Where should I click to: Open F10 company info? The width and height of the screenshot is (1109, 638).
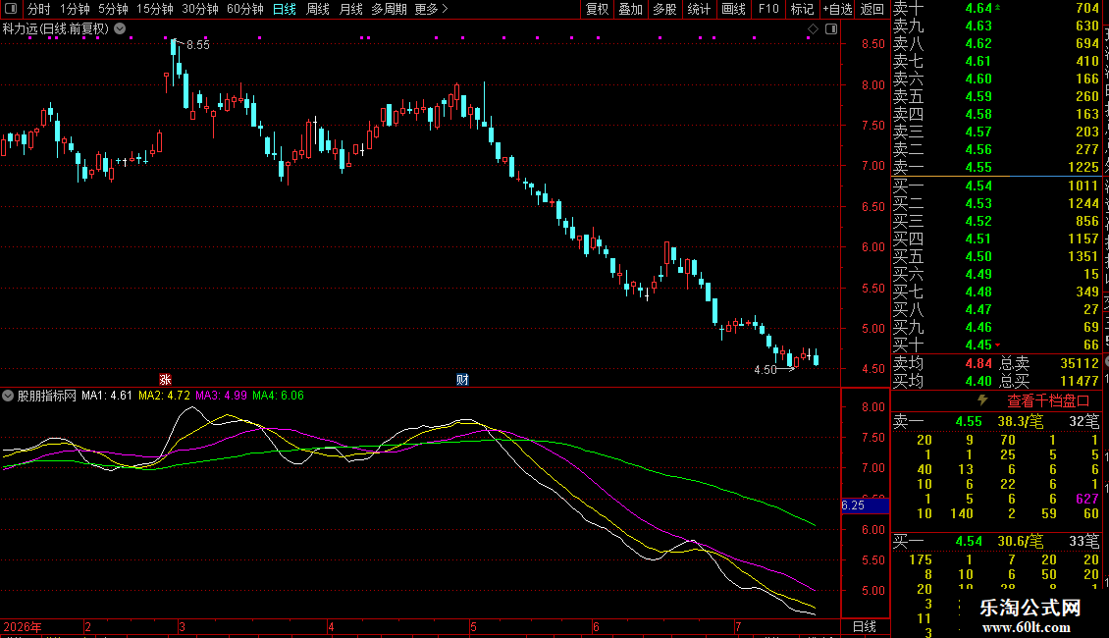pos(768,9)
